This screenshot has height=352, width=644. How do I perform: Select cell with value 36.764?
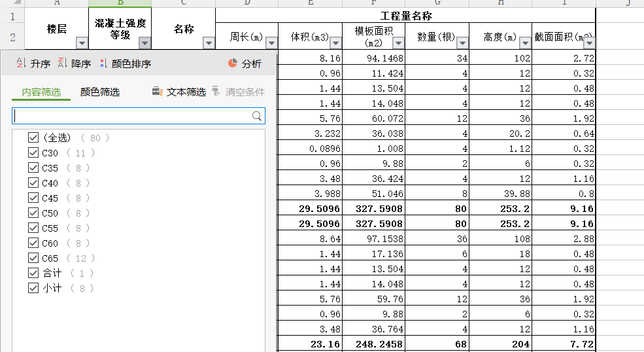[374, 329]
